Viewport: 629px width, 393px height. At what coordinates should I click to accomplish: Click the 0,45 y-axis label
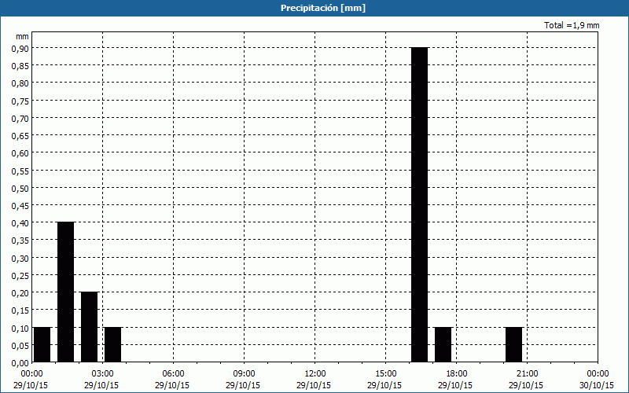pyautogui.click(x=20, y=206)
